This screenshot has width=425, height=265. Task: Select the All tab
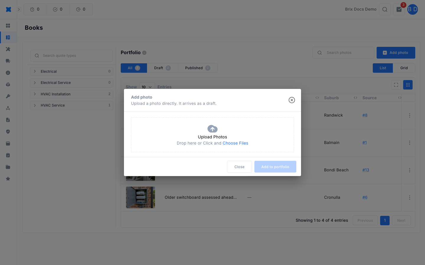click(134, 68)
